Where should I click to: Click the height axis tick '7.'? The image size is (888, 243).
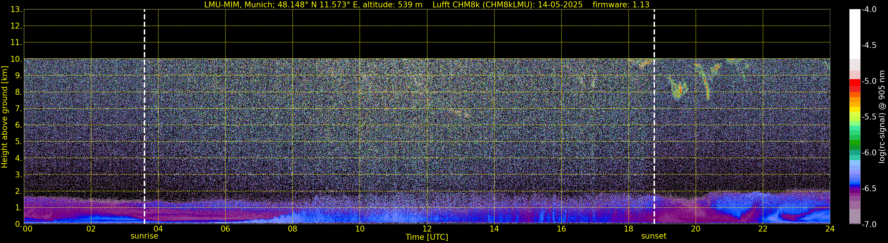19,109
